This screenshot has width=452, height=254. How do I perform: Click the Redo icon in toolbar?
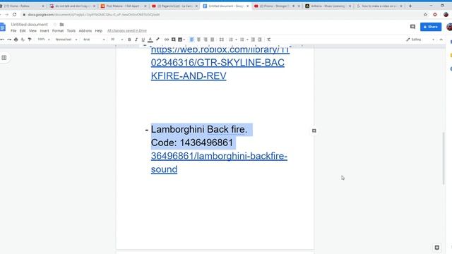tap(9, 40)
